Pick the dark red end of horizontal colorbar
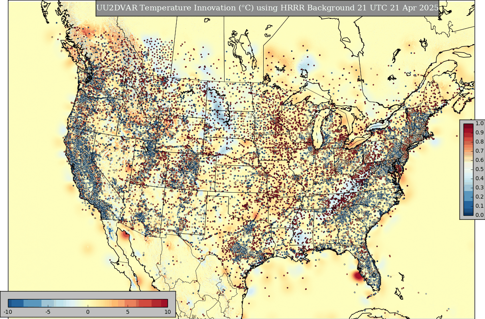 (164, 303)
